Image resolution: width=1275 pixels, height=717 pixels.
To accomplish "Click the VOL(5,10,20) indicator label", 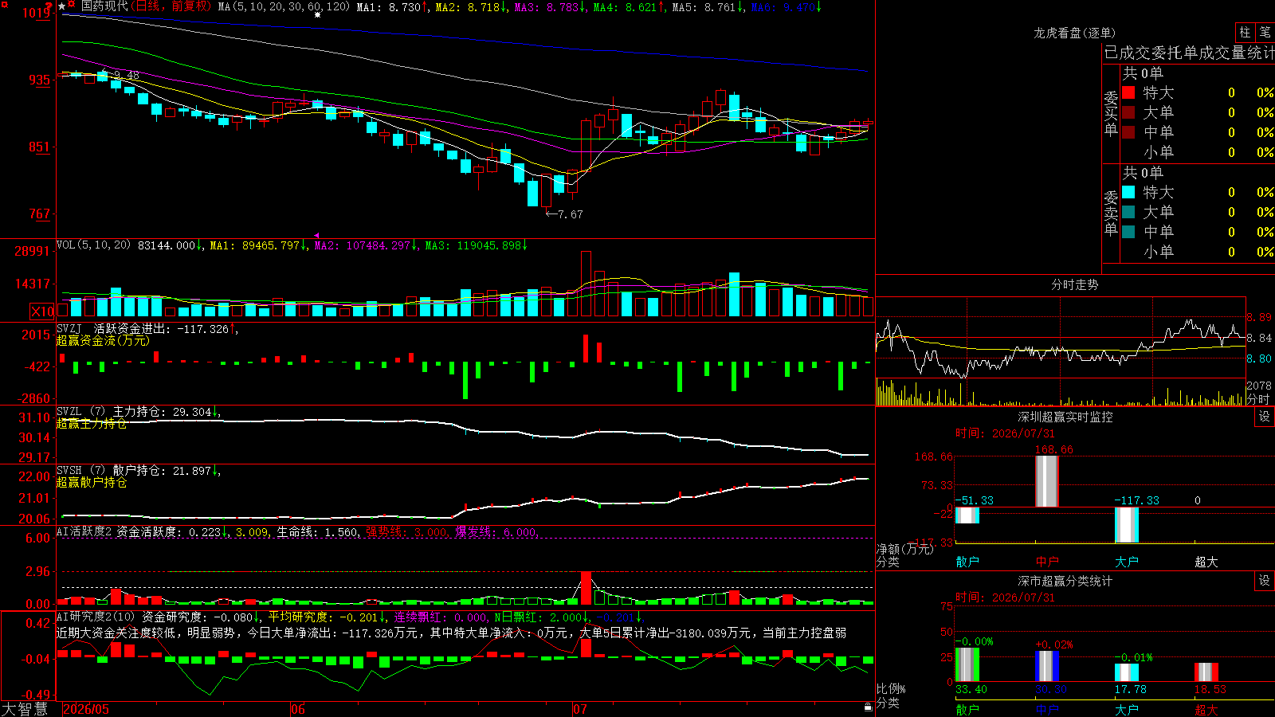I will 93,245.
